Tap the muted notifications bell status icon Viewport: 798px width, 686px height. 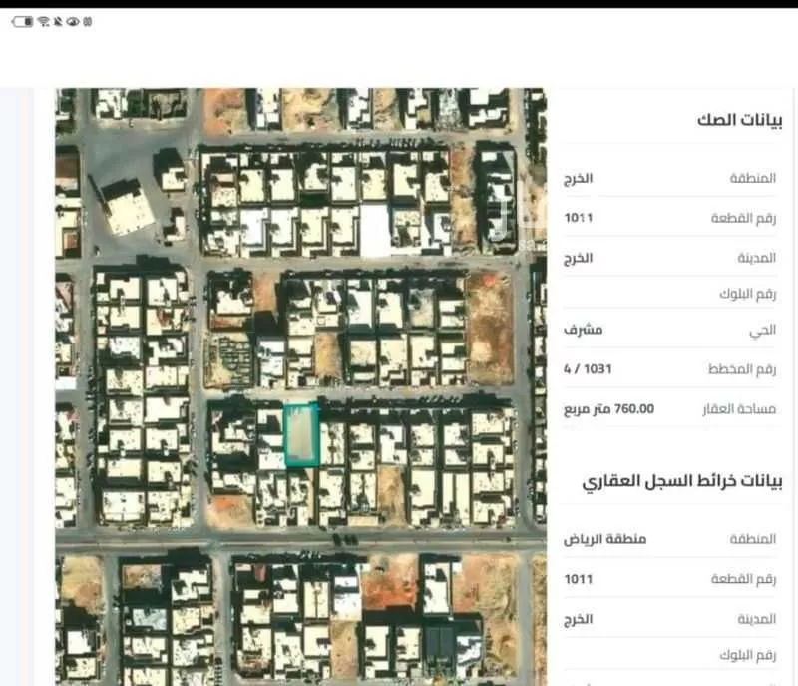coord(58,19)
